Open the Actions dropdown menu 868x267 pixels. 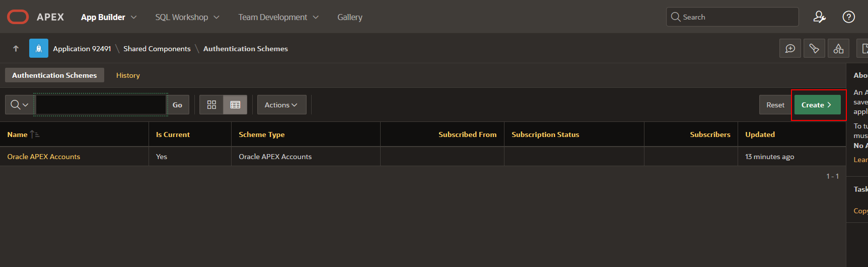tap(281, 105)
